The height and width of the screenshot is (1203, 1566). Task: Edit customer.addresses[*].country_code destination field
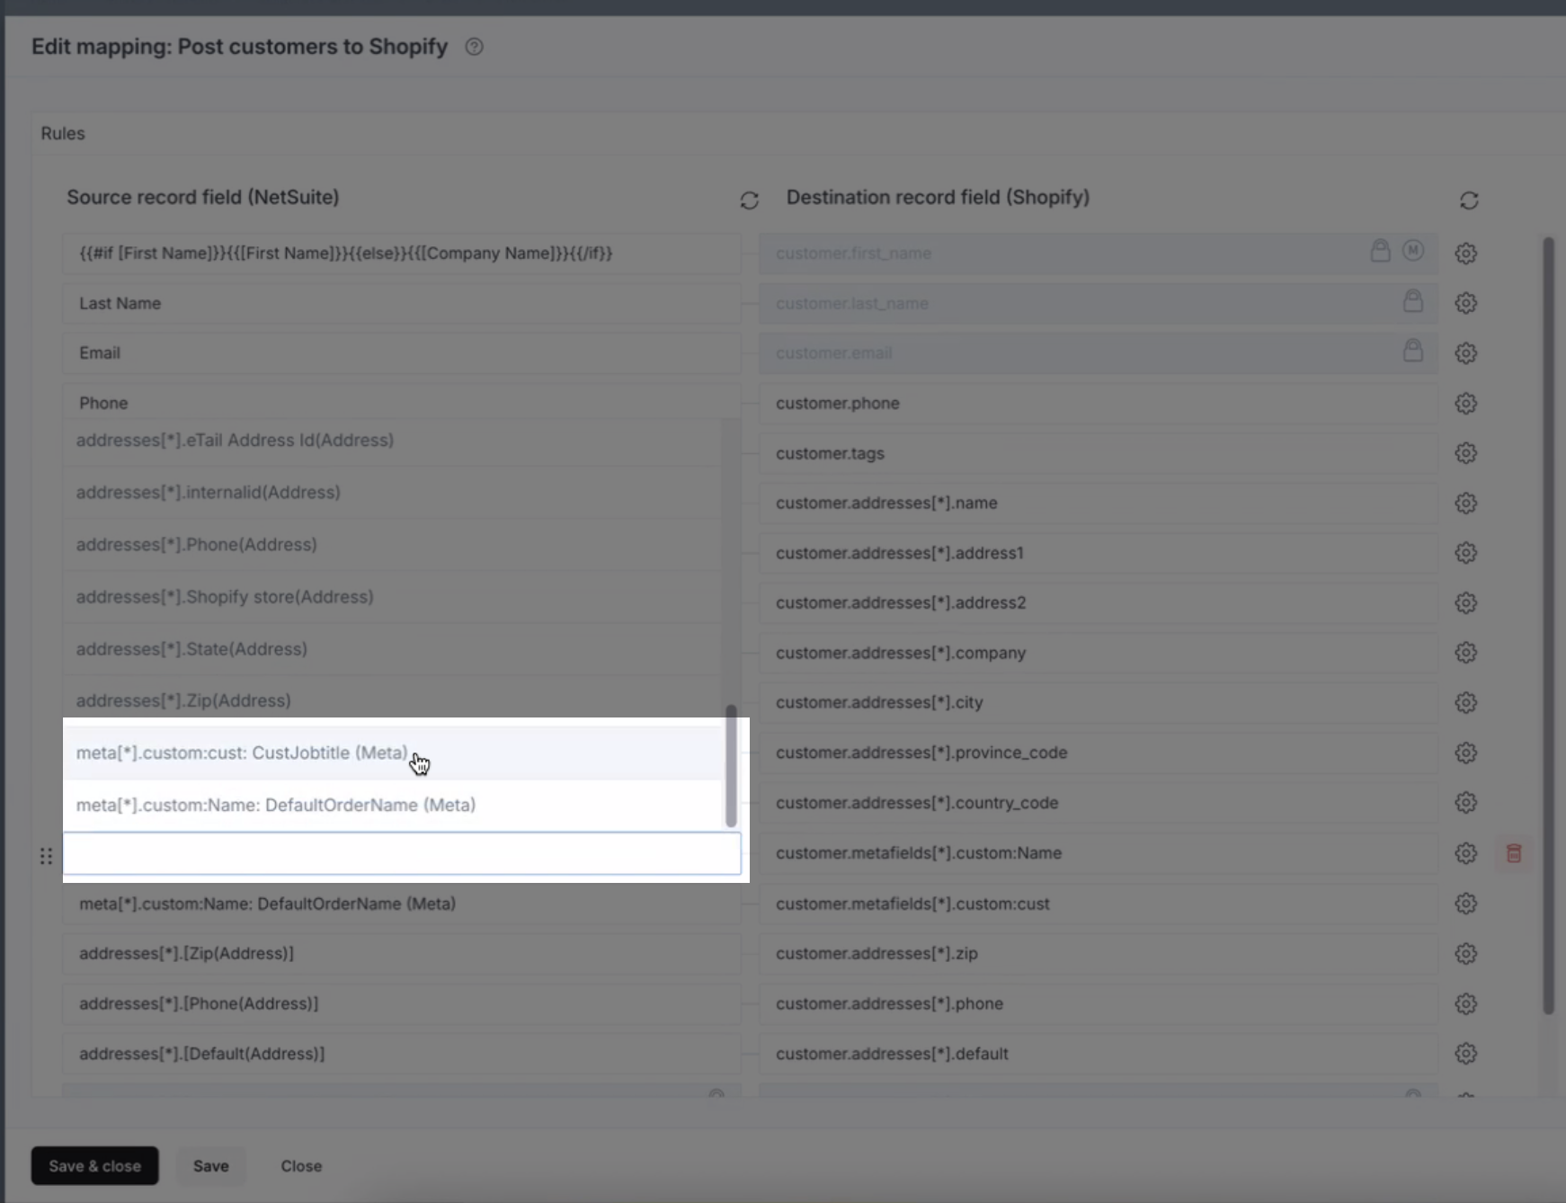(x=1099, y=803)
